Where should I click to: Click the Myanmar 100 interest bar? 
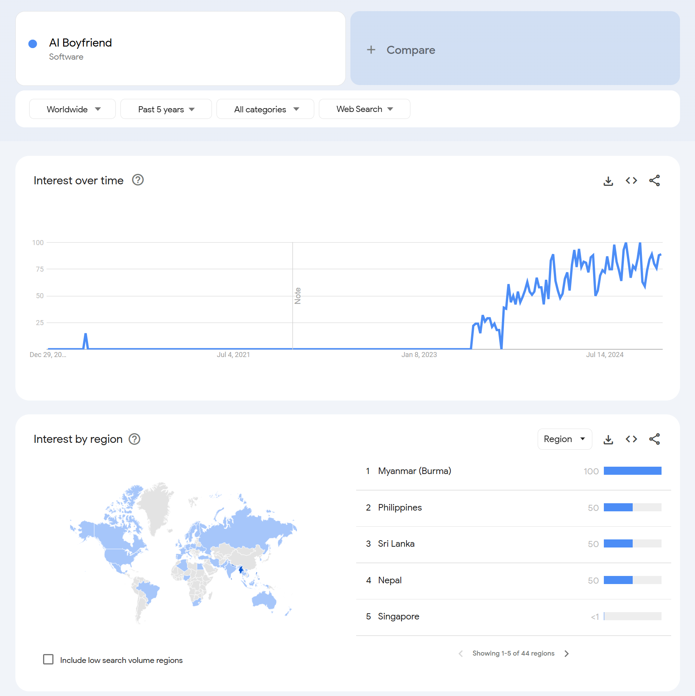pyautogui.click(x=632, y=471)
